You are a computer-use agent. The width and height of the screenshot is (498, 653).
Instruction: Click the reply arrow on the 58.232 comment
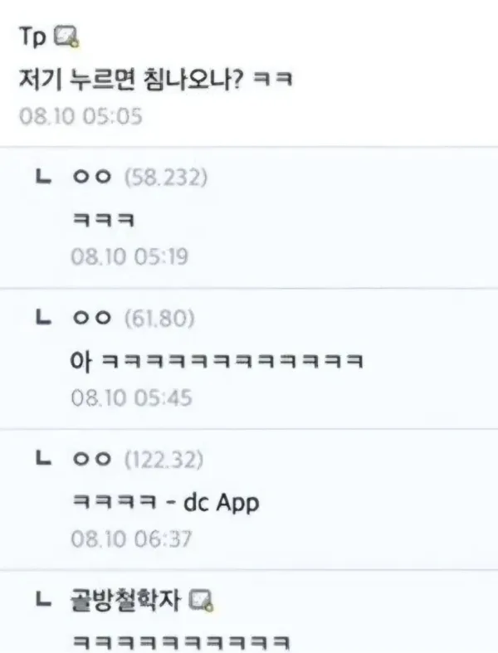click(43, 177)
